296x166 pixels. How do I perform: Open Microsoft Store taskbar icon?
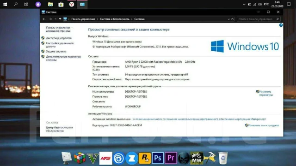[x=61, y=4]
